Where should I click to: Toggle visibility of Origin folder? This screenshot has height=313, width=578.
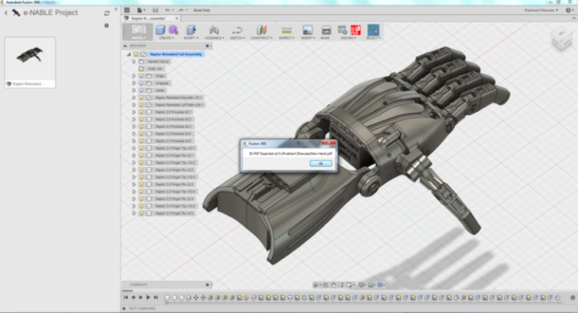[x=141, y=76]
